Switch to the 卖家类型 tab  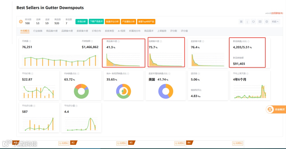pyautogui.click(x=109, y=31)
